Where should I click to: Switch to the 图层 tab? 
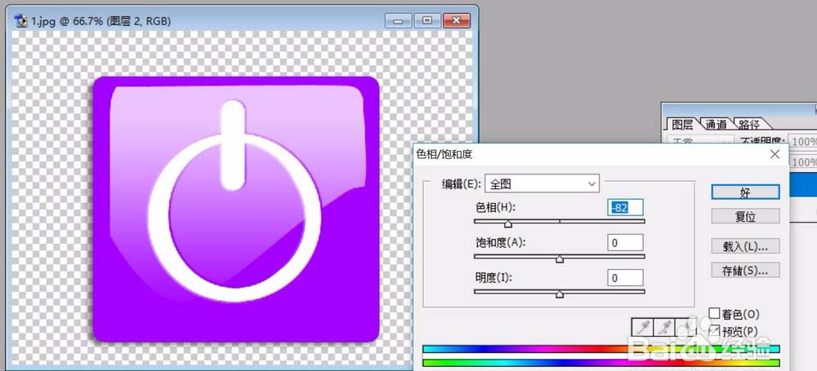[682, 125]
